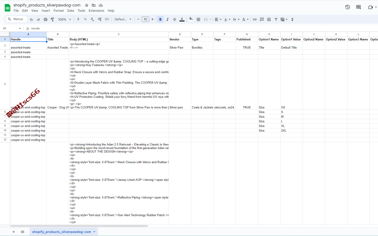Click the Menus search box
Image resolution: width=378 pixels, height=236 pixels.
[x=16, y=19]
